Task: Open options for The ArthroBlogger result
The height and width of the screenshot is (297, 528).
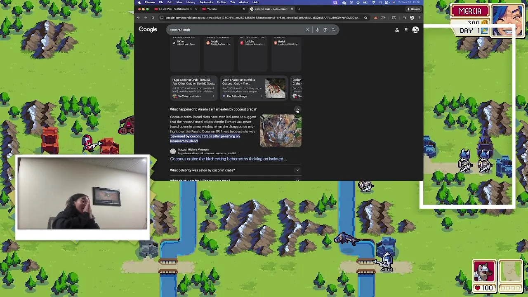Action: (261, 96)
